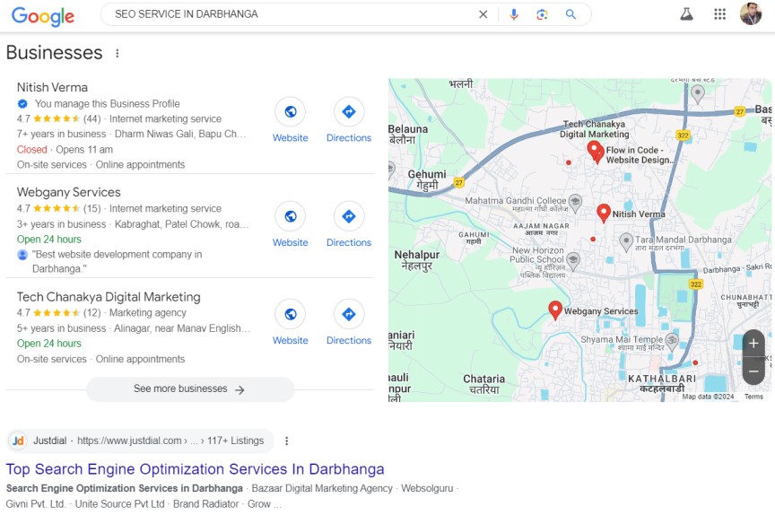Open map Terms link

point(753,397)
